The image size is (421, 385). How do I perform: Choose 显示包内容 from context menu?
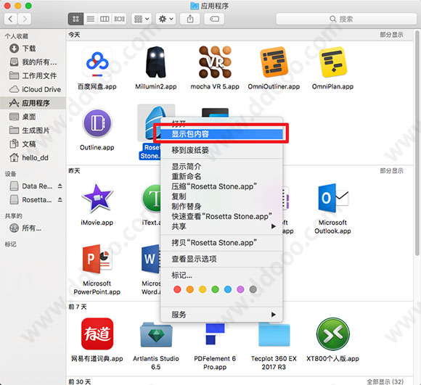click(x=221, y=134)
